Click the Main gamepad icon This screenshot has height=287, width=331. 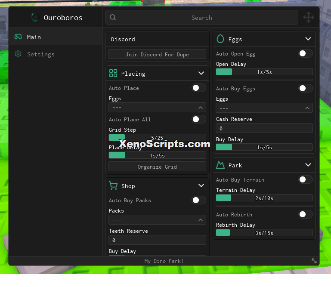(18, 37)
